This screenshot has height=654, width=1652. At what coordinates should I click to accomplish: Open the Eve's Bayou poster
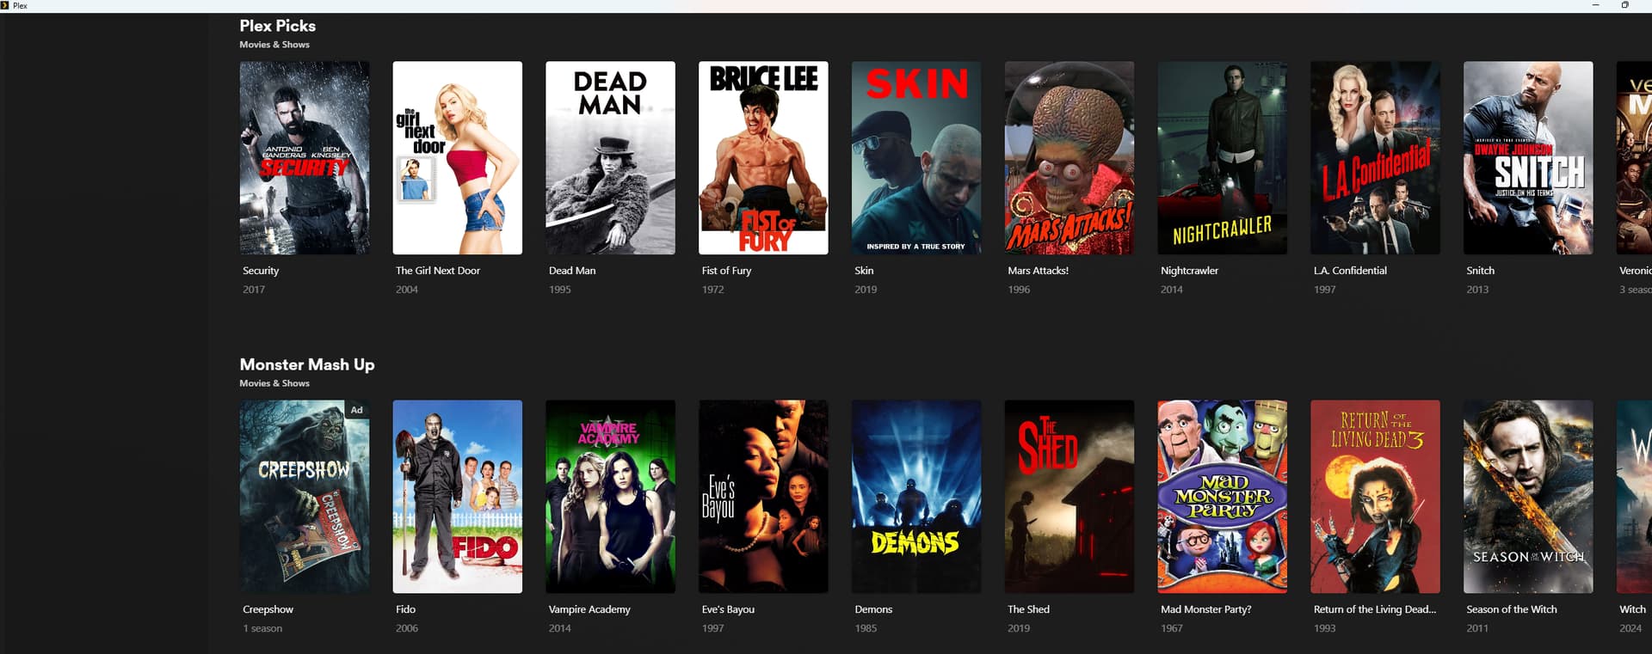tap(763, 497)
